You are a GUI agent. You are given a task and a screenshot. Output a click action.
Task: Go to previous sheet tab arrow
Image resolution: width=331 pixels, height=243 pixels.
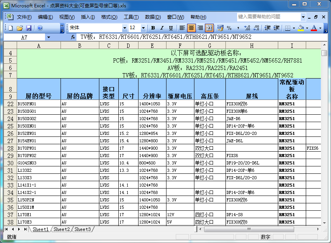(13, 229)
